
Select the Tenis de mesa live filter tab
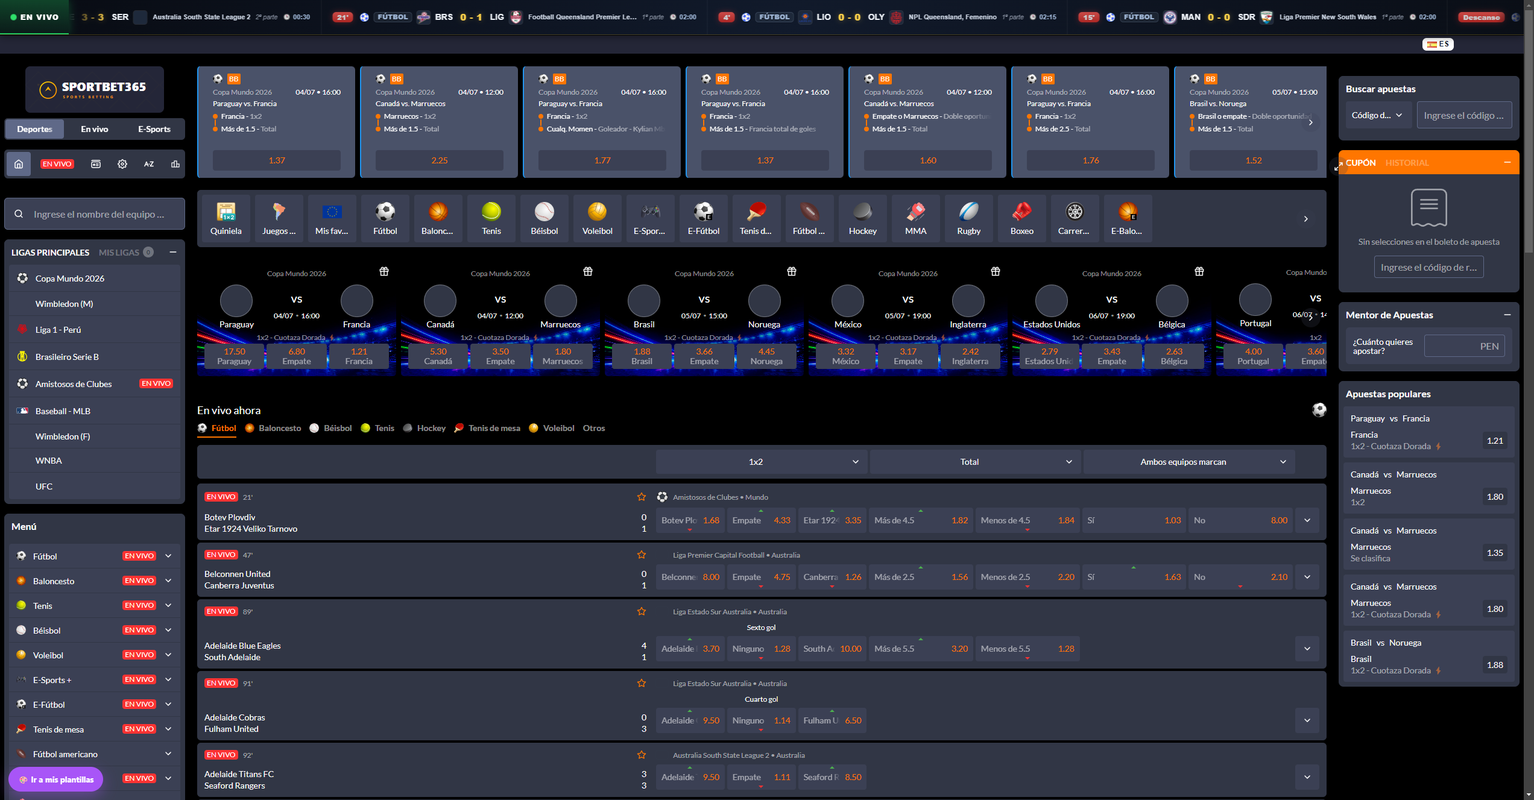pyautogui.click(x=487, y=428)
